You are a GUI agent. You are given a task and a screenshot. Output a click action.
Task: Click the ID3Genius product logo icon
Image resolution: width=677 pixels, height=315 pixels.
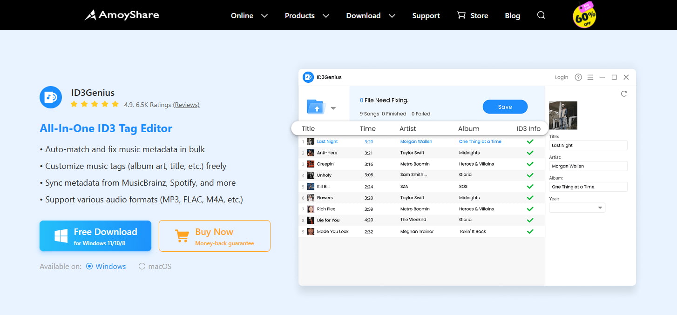pos(51,97)
